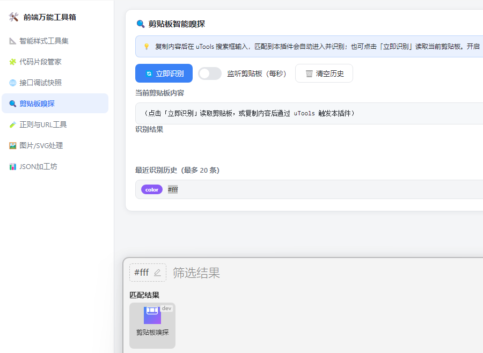Click the puzzle piece icon beside 代码片段管家
483x353 pixels.
point(13,62)
